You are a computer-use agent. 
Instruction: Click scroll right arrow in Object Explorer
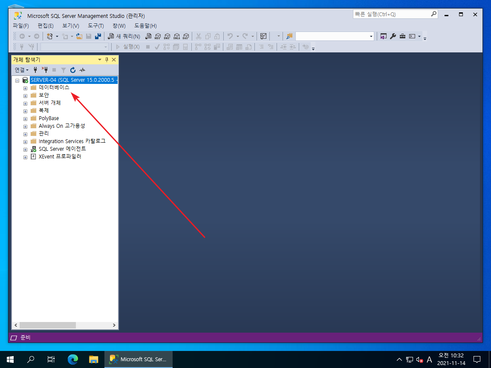click(x=114, y=325)
